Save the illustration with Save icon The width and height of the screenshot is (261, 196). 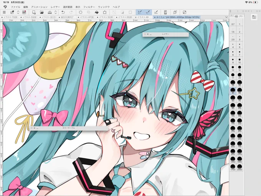click(50, 12)
